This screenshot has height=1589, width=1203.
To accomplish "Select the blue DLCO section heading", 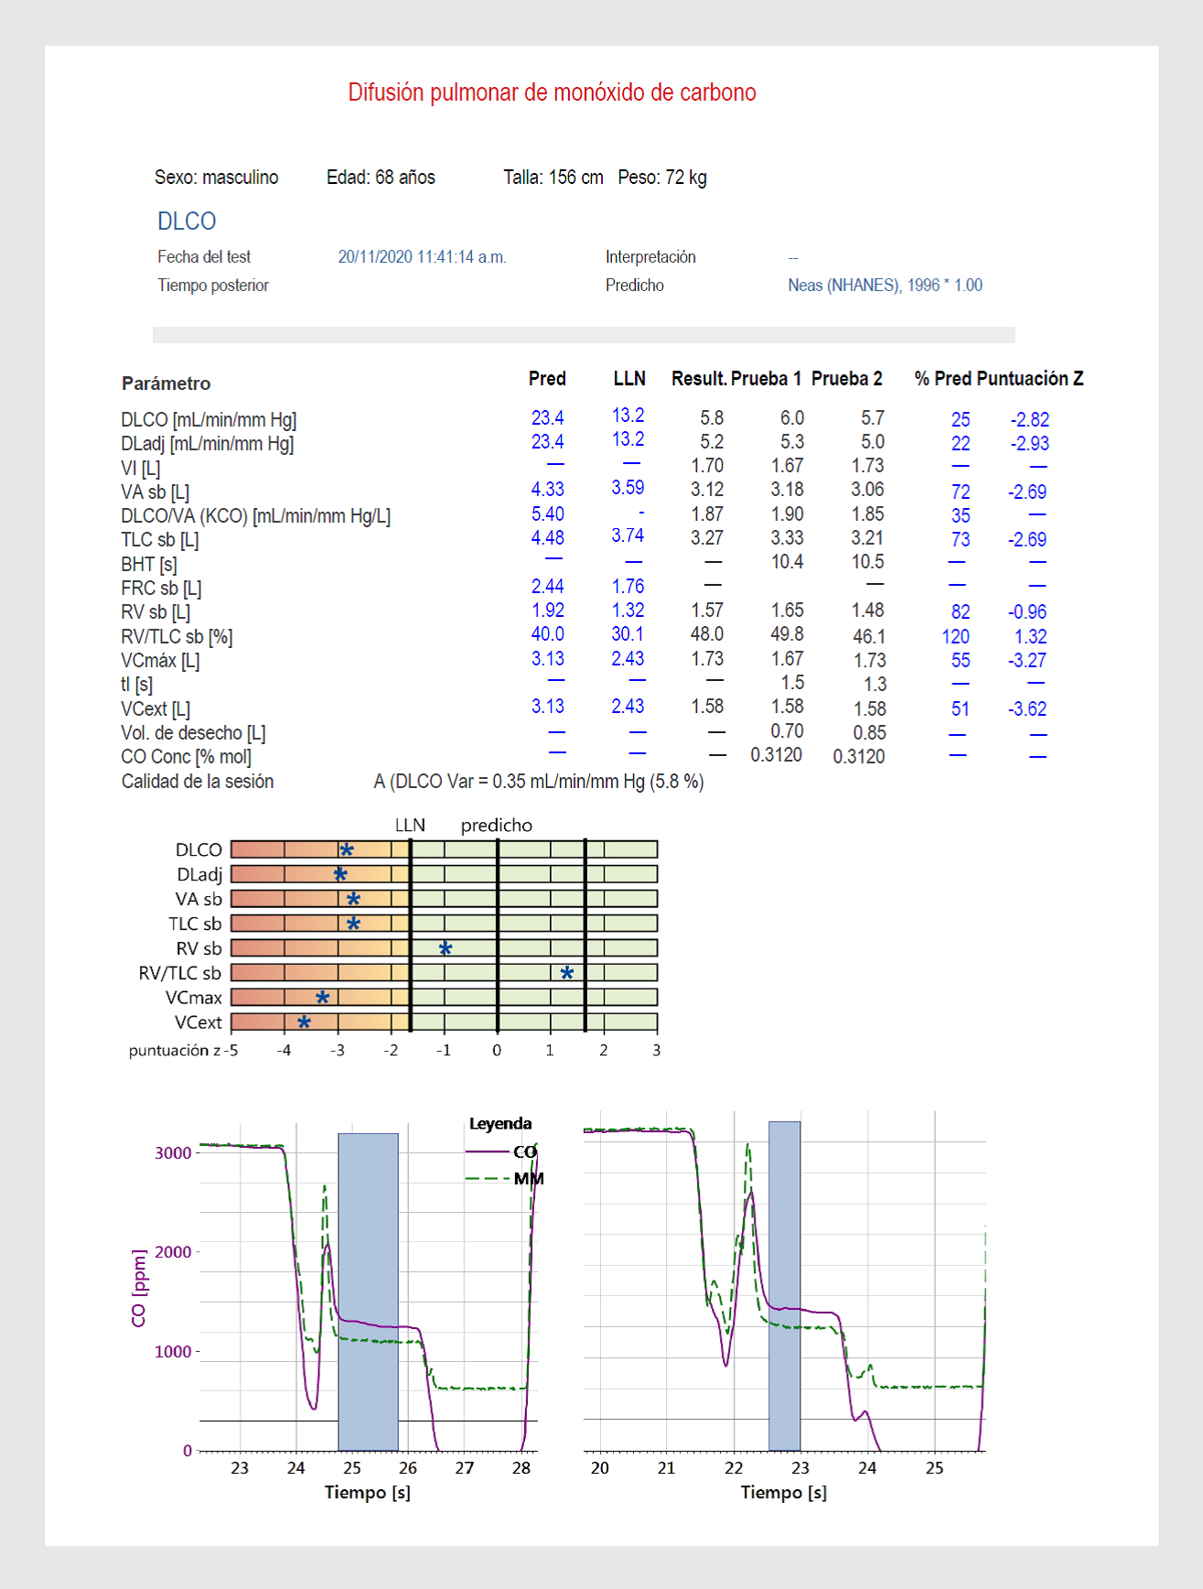I will tap(187, 222).
